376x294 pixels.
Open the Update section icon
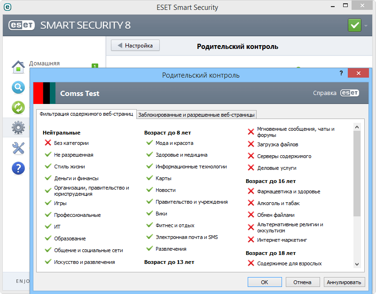click(18, 107)
